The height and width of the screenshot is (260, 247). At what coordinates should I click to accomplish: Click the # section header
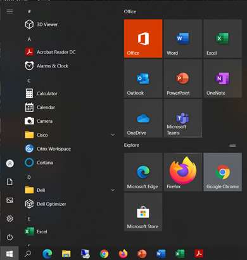point(29,11)
